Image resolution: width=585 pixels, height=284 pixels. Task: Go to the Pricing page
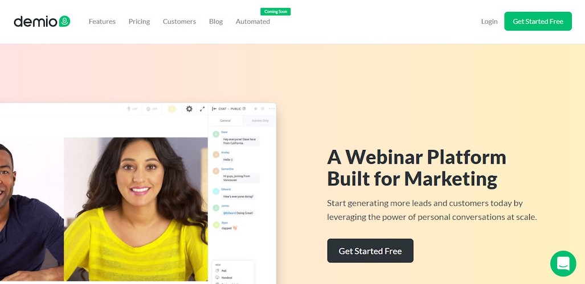click(x=139, y=22)
